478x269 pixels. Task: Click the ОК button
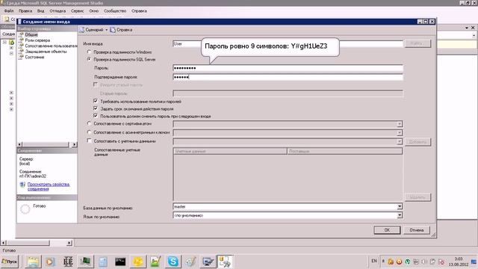(387, 230)
